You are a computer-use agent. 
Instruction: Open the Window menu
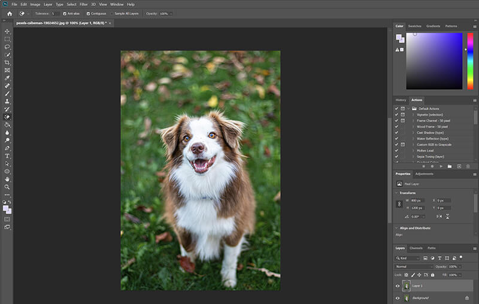click(117, 4)
